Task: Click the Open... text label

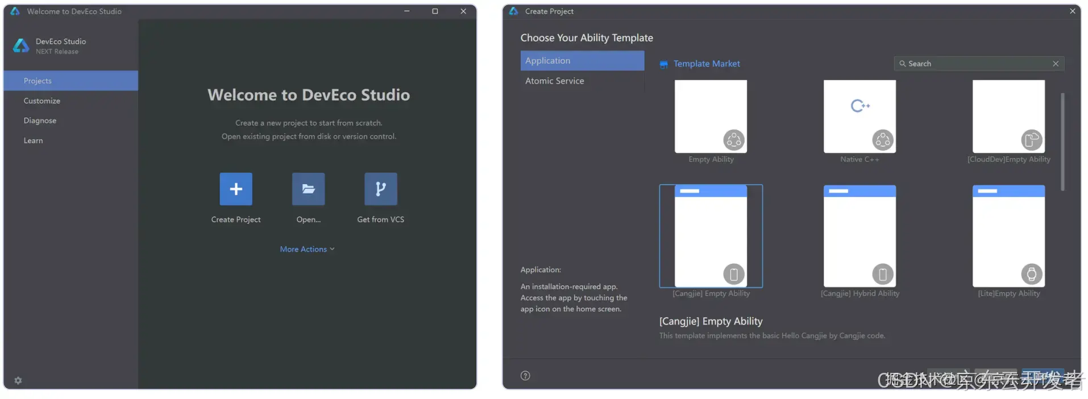Action: (x=309, y=219)
